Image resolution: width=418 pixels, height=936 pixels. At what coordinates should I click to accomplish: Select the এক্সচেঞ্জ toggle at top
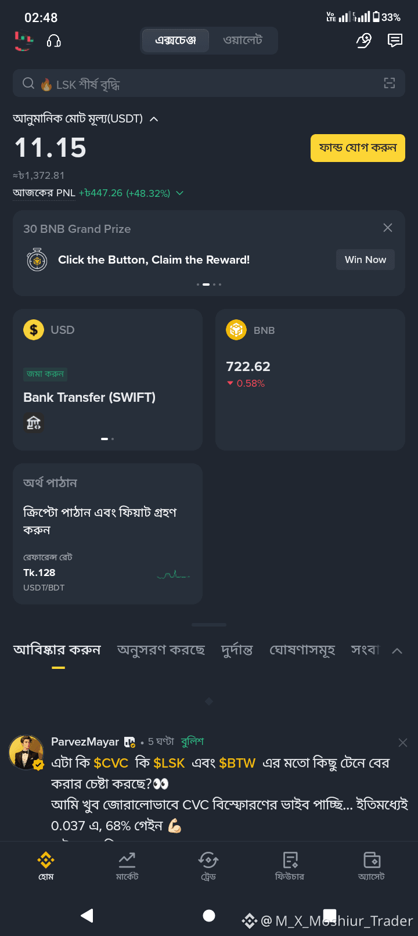[x=175, y=41]
